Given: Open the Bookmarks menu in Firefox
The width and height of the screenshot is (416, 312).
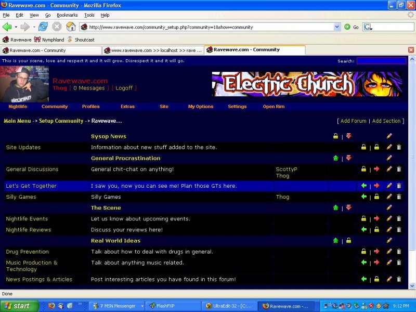Looking at the screenshot, I should [x=67, y=15].
